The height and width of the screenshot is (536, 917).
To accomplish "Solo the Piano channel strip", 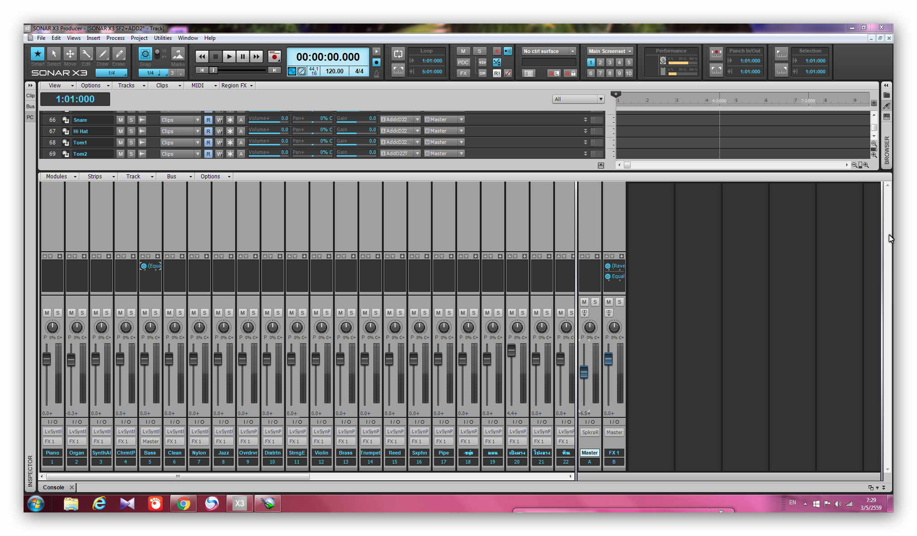I will (x=58, y=313).
